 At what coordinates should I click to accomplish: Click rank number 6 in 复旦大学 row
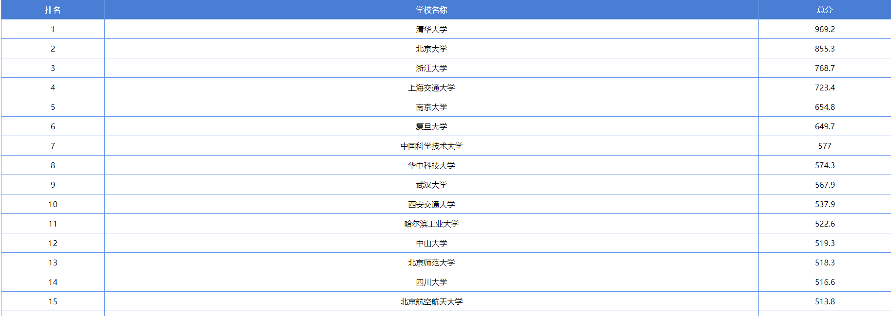[x=53, y=126]
